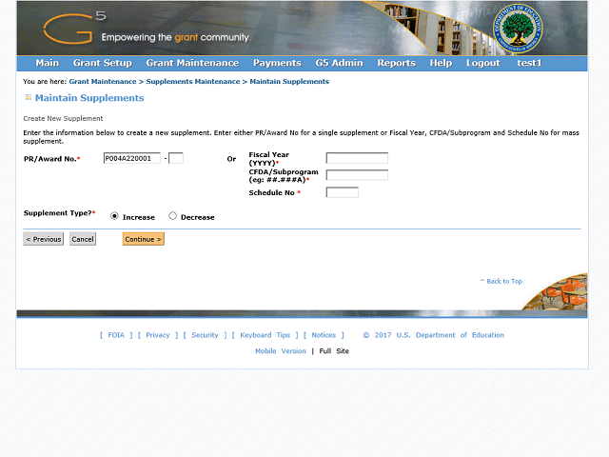Click the CFDA/Subprogram input field
This screenshot has width=609, height=457.
point(357,175)
